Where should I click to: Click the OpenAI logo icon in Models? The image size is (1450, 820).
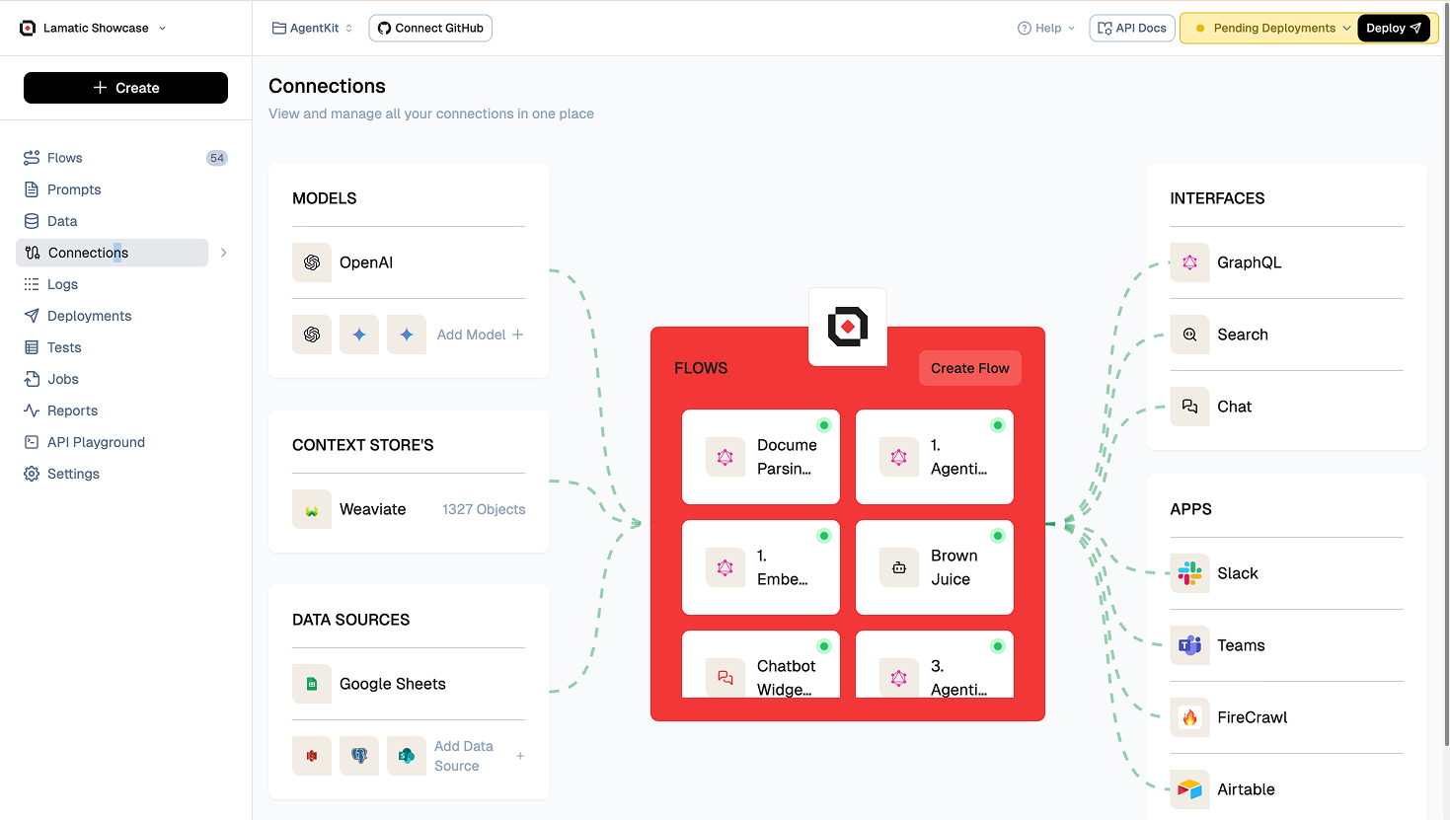tap(312, 262)
